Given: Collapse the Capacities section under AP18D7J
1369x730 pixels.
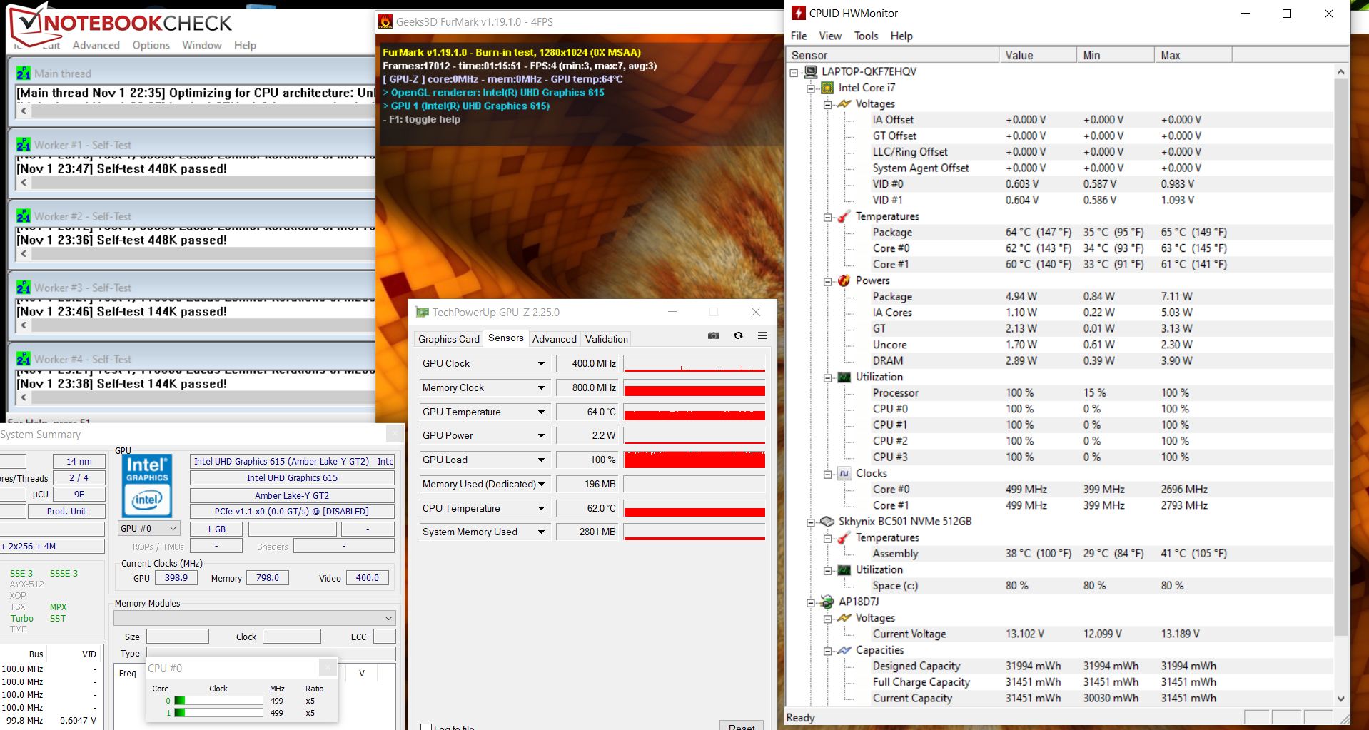Looking at the screenshot, I should pos(828,651).
